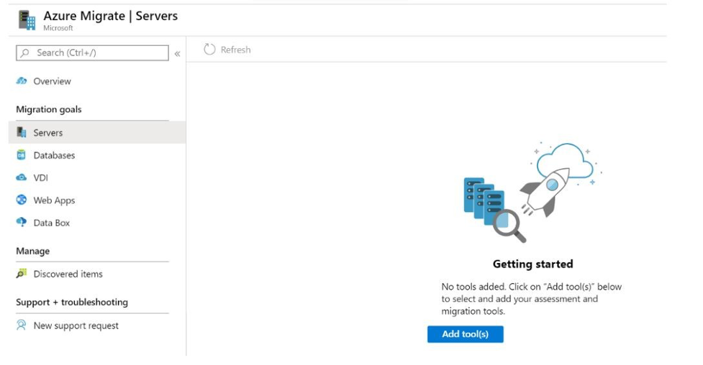Open the Data Box migration goal

pos(52,223)
